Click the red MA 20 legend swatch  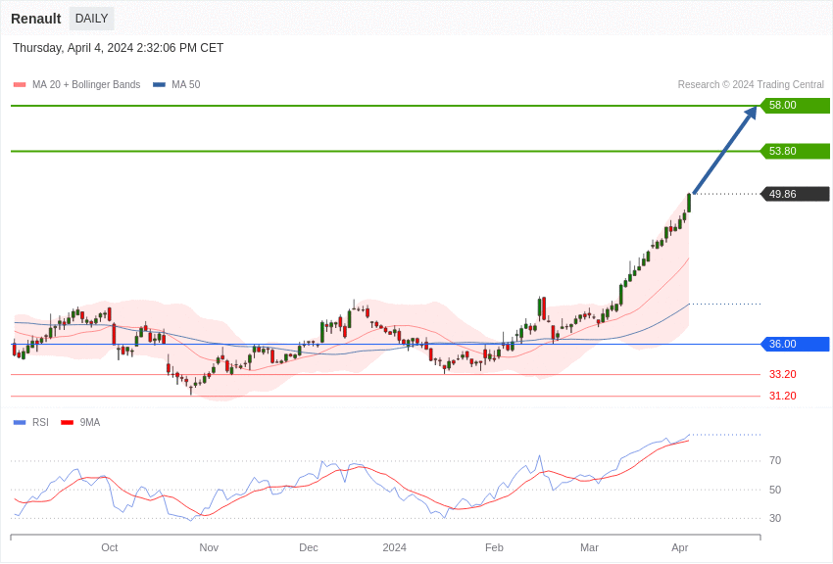click(20, 85)
